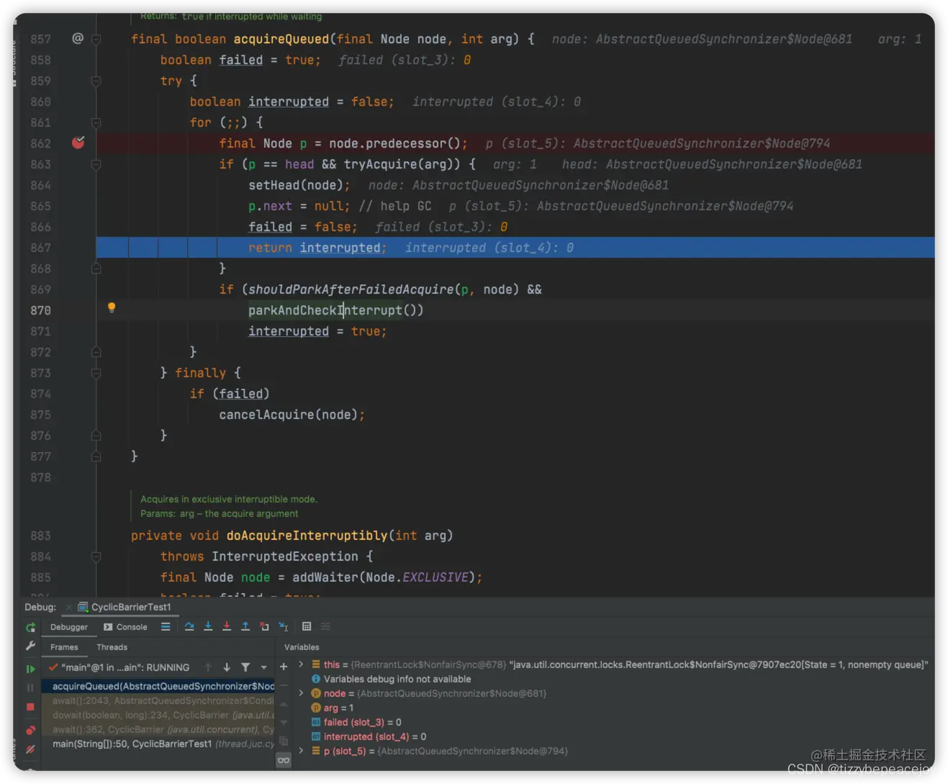
Task: Click the previous frame up arrow
Action: click(208, 667)
